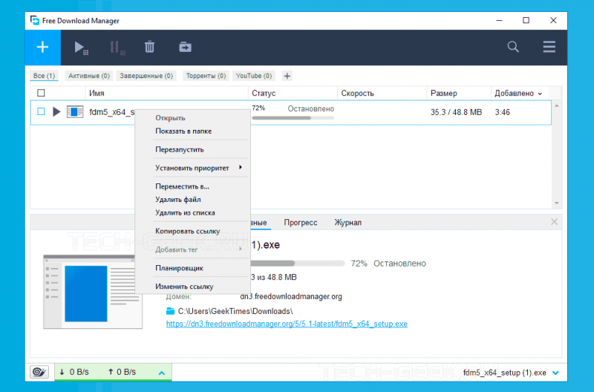The image size is (594, 392).
Task: Pause all downloads with the toolbar pause icon
Action: [x=117, y=48]
